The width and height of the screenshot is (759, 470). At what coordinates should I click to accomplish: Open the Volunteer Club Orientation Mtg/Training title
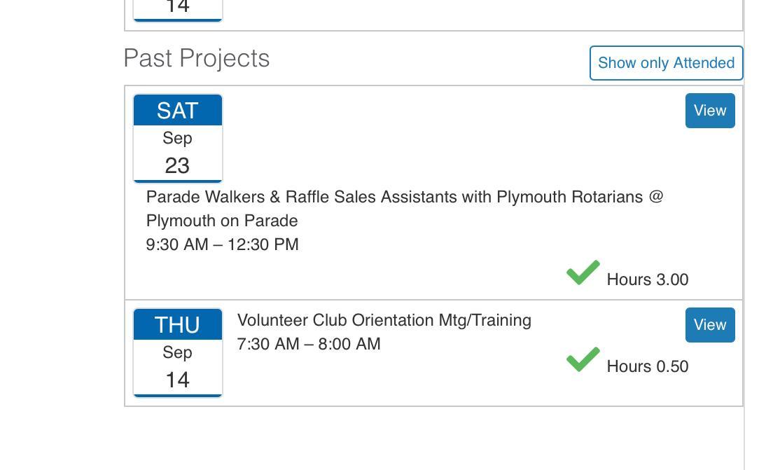pos(384,320)
